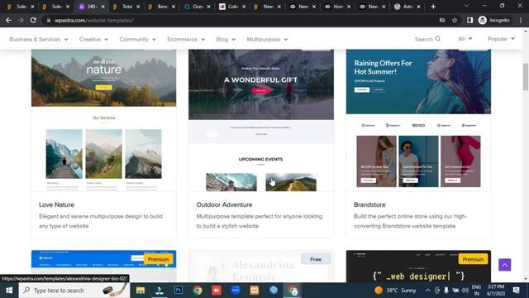Switch to the Total browser tab

pos(126,7)
